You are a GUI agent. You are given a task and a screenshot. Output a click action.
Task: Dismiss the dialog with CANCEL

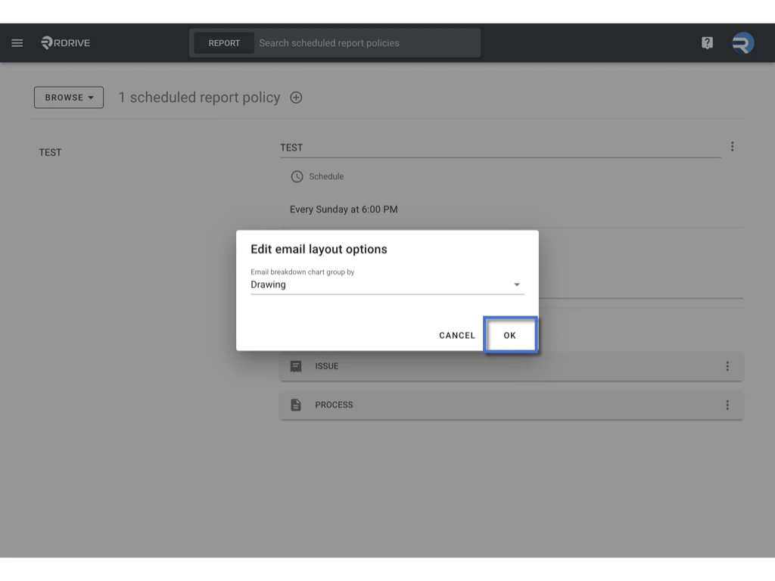tap(456, 334)
